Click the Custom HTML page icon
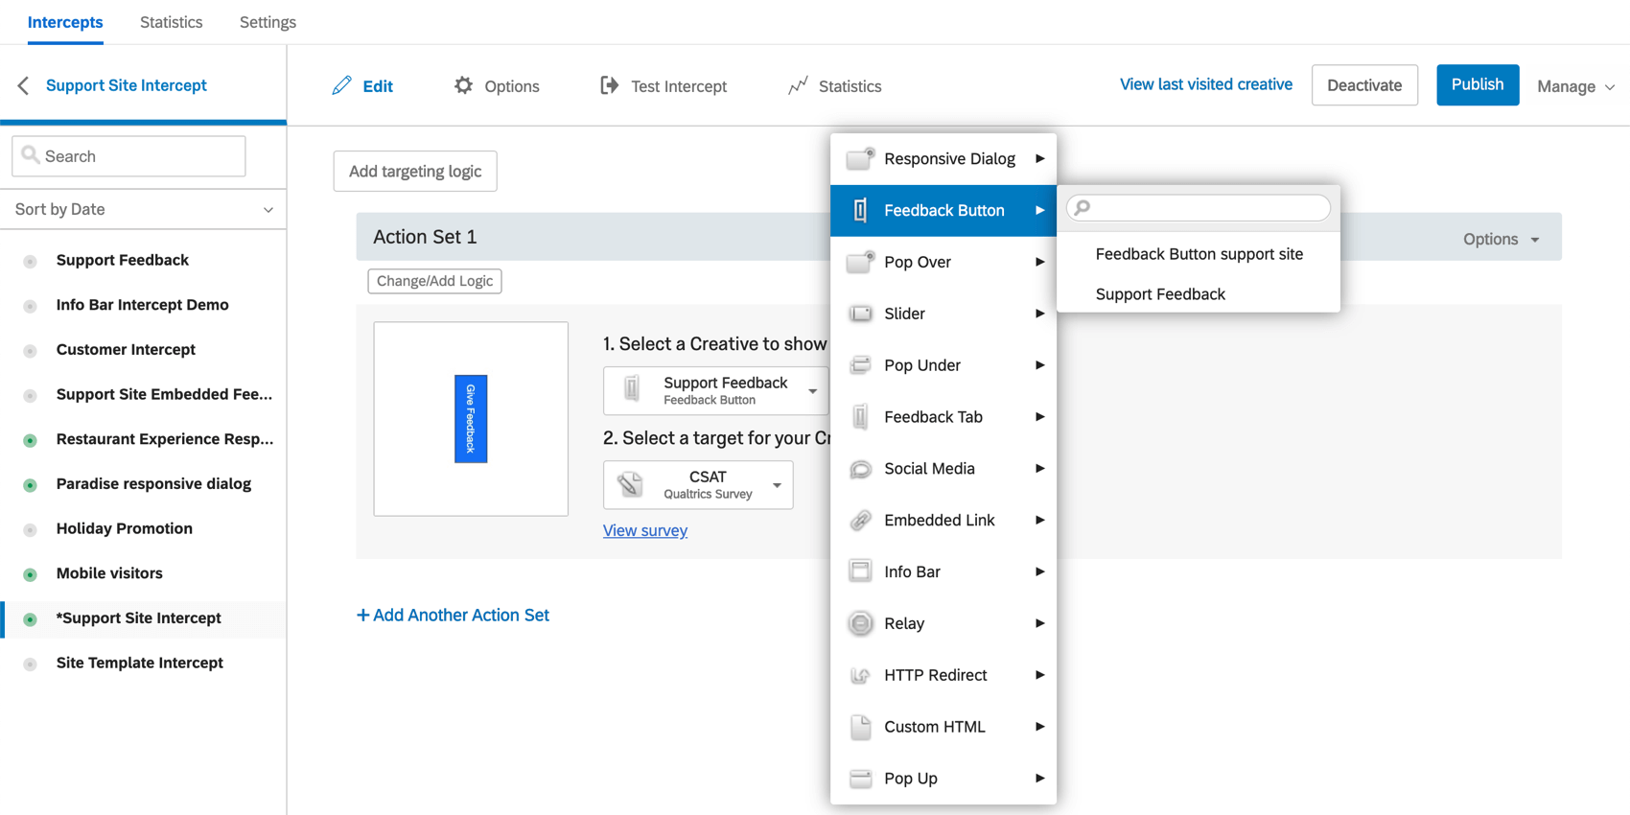The height and width of the screenshot is (815, 1630). [861, 727]
